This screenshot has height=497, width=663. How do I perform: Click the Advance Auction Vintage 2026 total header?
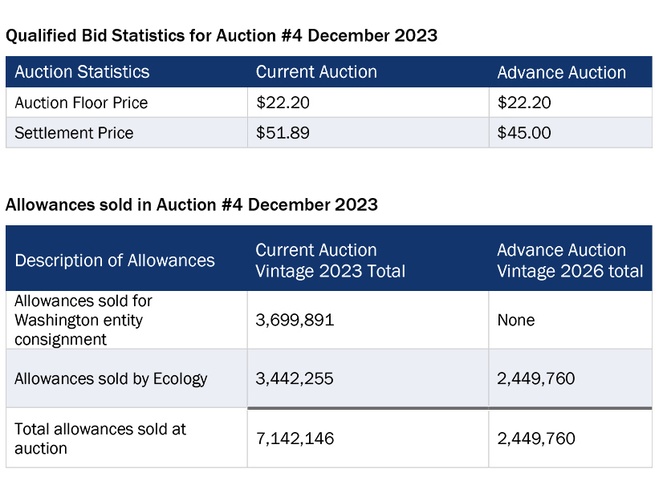[x=570, y=261]
